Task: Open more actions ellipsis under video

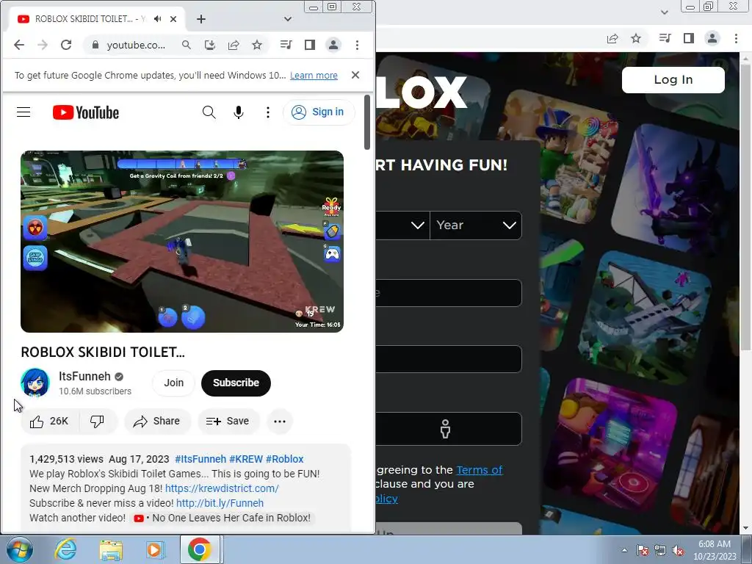Action: click(280, 421)
